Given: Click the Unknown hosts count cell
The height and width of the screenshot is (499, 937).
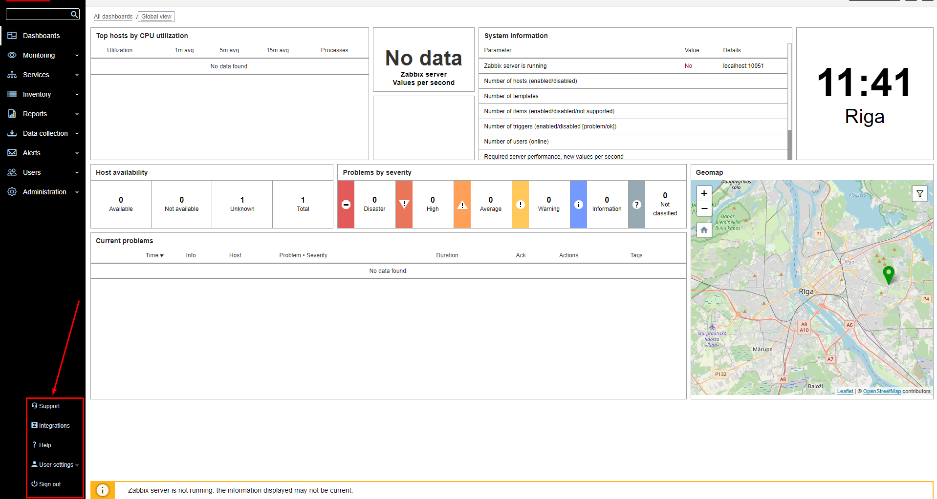Looking at the screenshot, I should (242, 204).
